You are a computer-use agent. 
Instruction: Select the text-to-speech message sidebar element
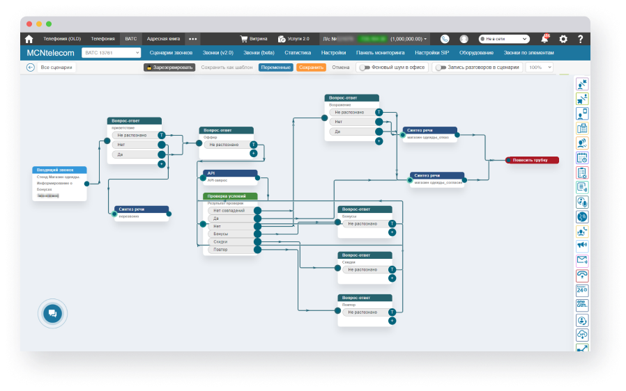tap(582, 187)
